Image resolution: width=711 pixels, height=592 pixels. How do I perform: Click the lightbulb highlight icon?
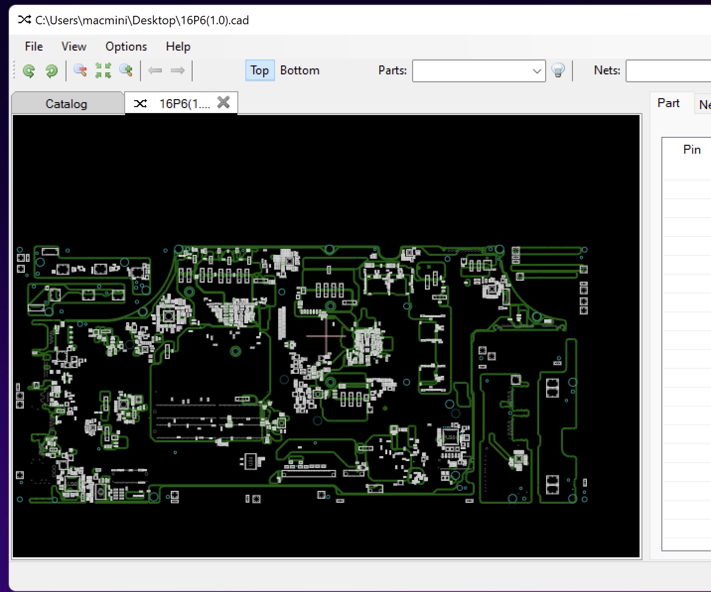click(558, 70)
